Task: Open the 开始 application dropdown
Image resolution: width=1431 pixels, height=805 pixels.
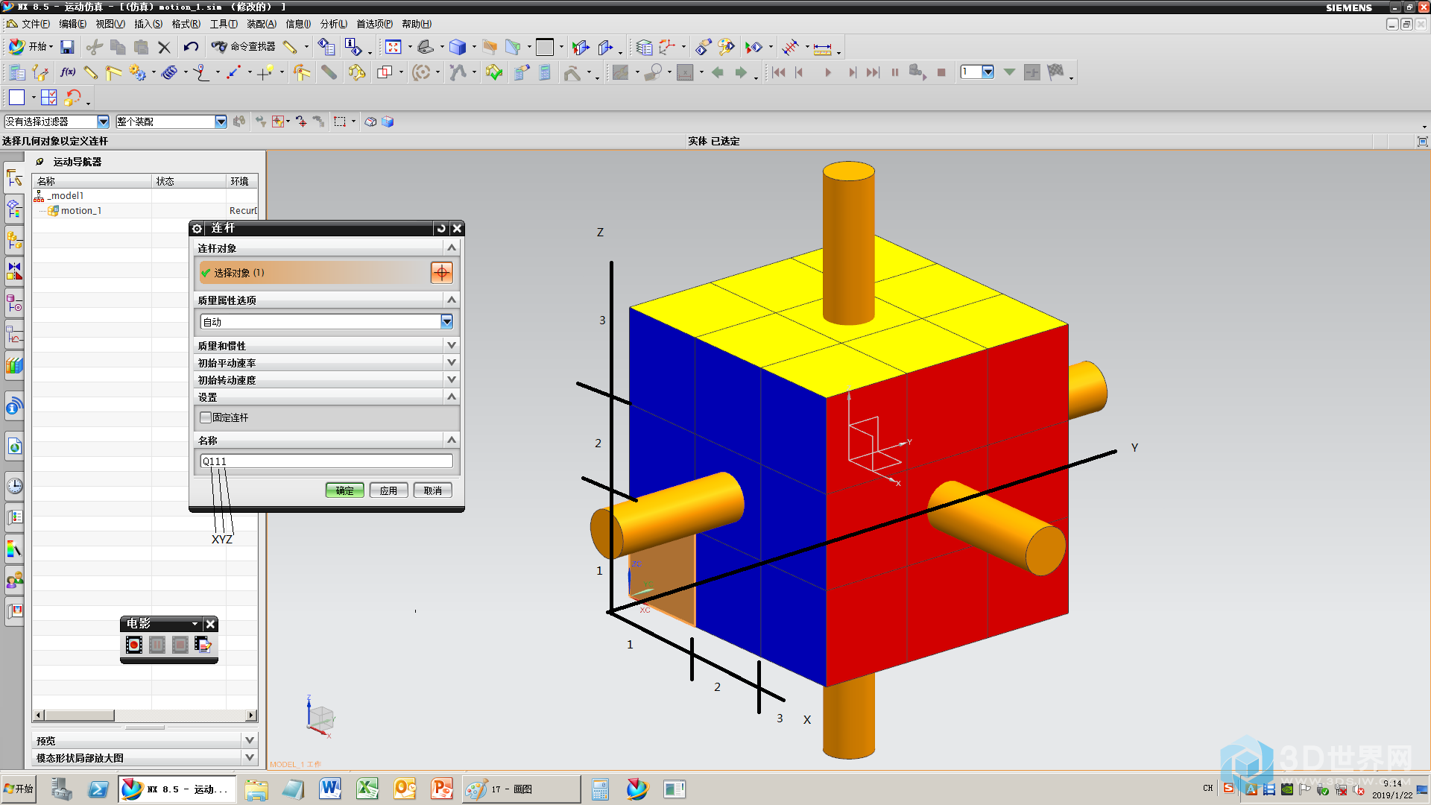Action: (31, 47)
